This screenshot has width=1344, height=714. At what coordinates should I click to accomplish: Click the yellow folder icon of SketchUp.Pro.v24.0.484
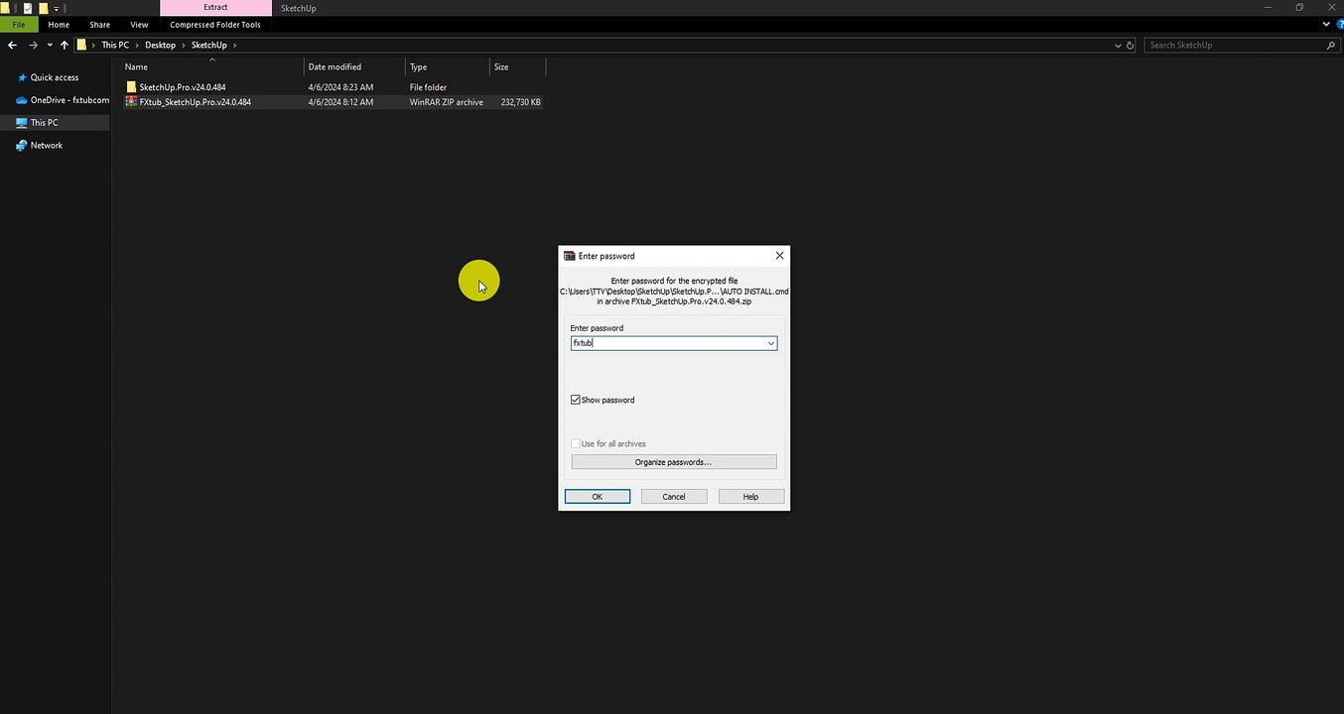[131, 87]
